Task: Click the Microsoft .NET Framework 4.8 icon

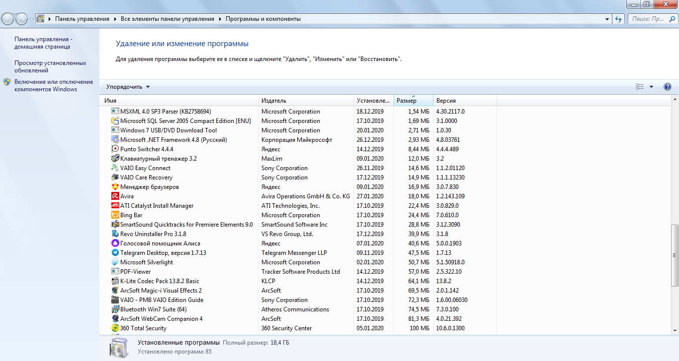Action: pos(115,140)
